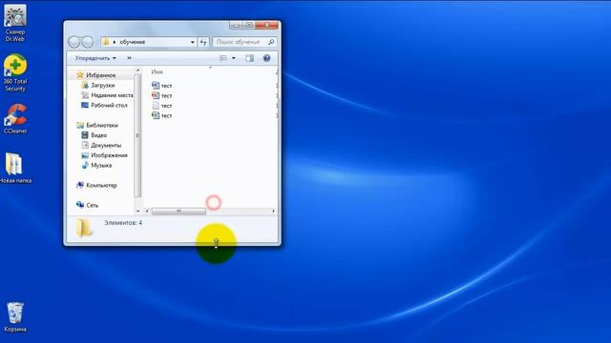Click the Forward navigation button in Explorer

[88, 42]
